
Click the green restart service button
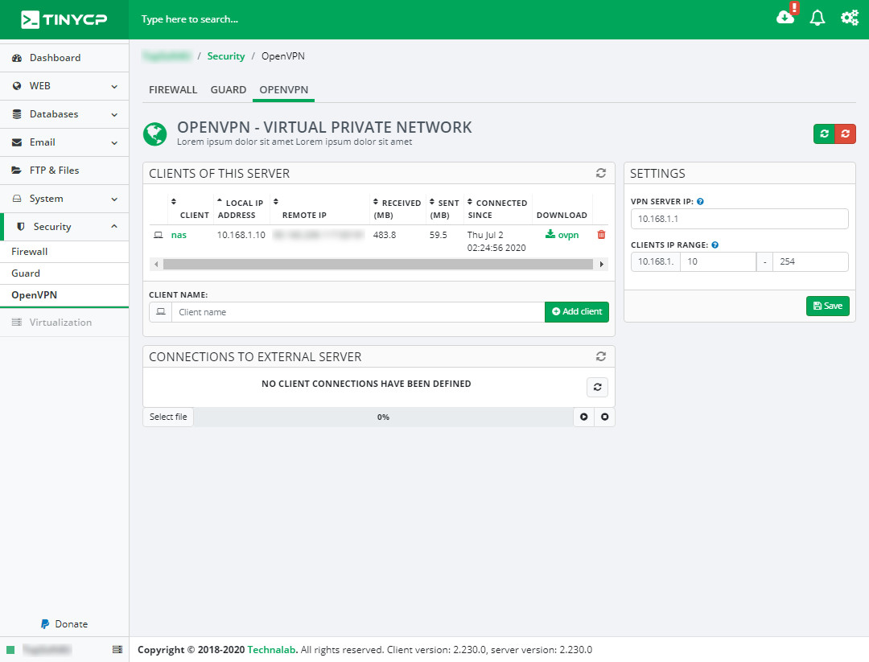pyautogui.click(x=824, y=134)
